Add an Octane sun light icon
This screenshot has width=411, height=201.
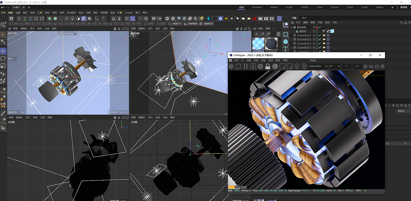[226, 19]
